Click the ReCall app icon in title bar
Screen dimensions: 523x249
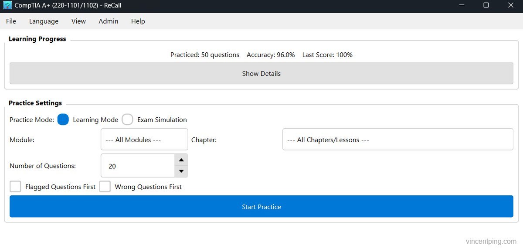coord(7,6)
